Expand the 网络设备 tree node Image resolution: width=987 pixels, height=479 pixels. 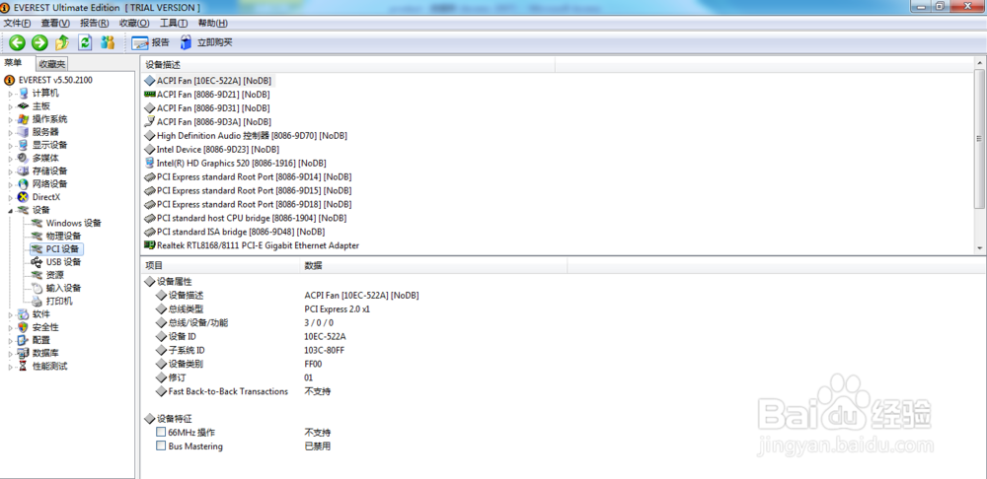click(10, 184)
